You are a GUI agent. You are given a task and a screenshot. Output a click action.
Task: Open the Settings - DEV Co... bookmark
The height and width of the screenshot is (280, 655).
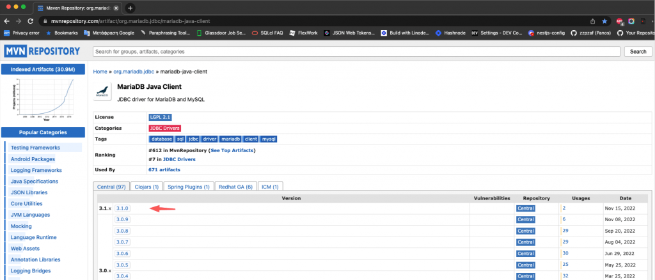(x=496, y=33)
